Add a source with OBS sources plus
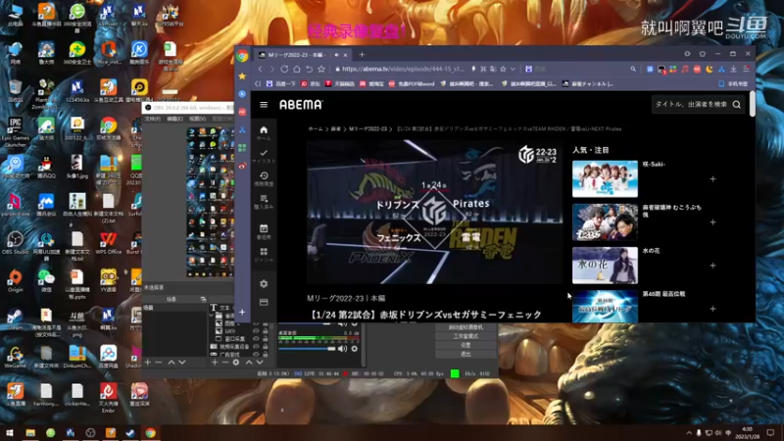The width and height of the screenshot is (784, 441). tap(215, 362)
